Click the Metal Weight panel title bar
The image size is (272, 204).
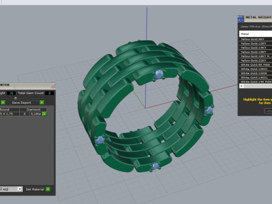(255, 19)
